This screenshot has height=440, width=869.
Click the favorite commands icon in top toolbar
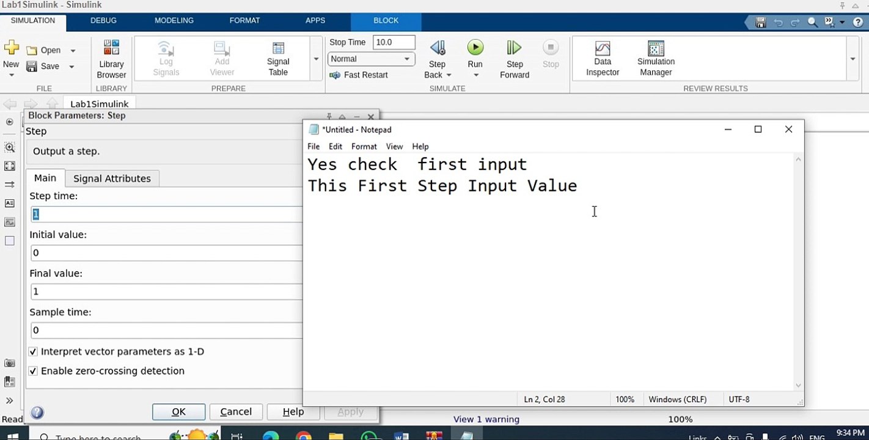[x=829, y=22]
